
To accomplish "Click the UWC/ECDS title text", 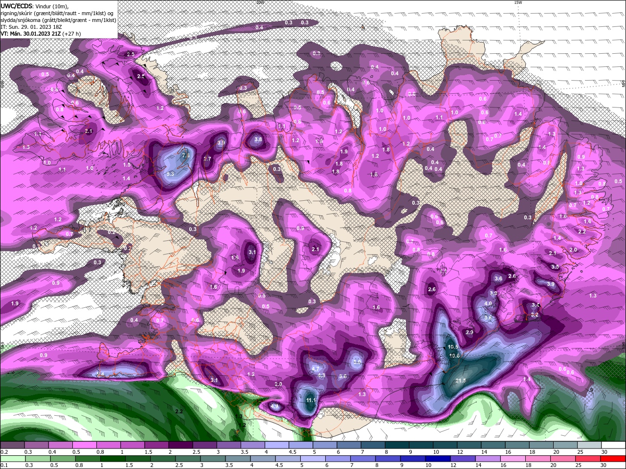I will tap(16, 6).
